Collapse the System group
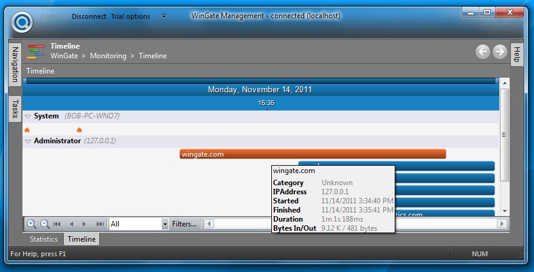 [28, 116]
